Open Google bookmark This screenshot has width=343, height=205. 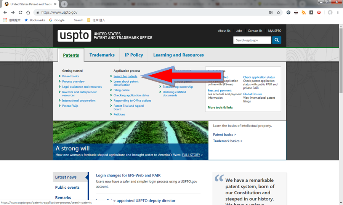(x=57, y=20)
